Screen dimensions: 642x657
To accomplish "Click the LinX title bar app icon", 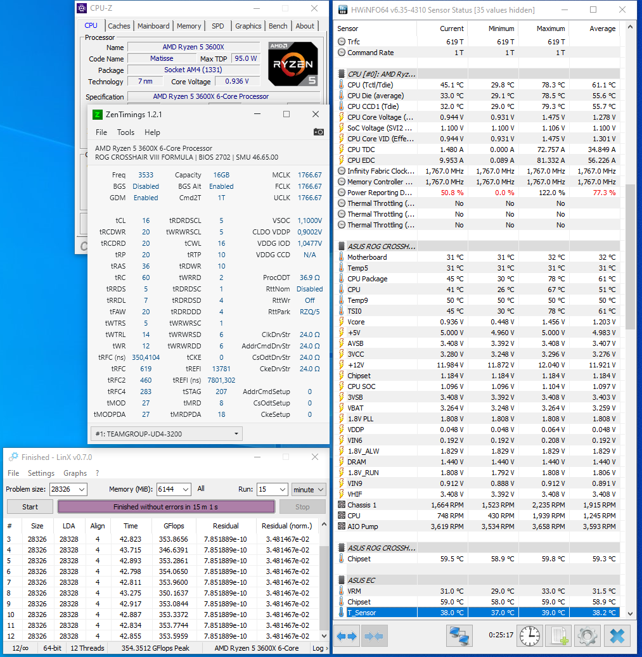I will [x=13, y=457].
